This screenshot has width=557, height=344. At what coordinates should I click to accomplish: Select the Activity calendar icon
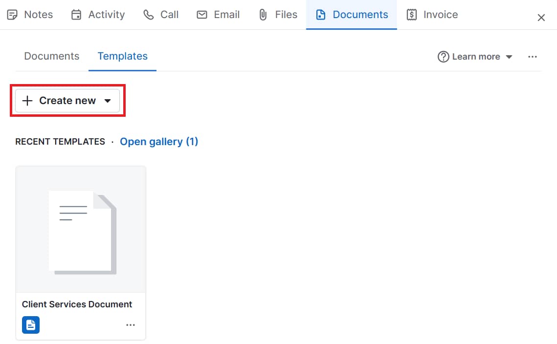click(76, 15)
